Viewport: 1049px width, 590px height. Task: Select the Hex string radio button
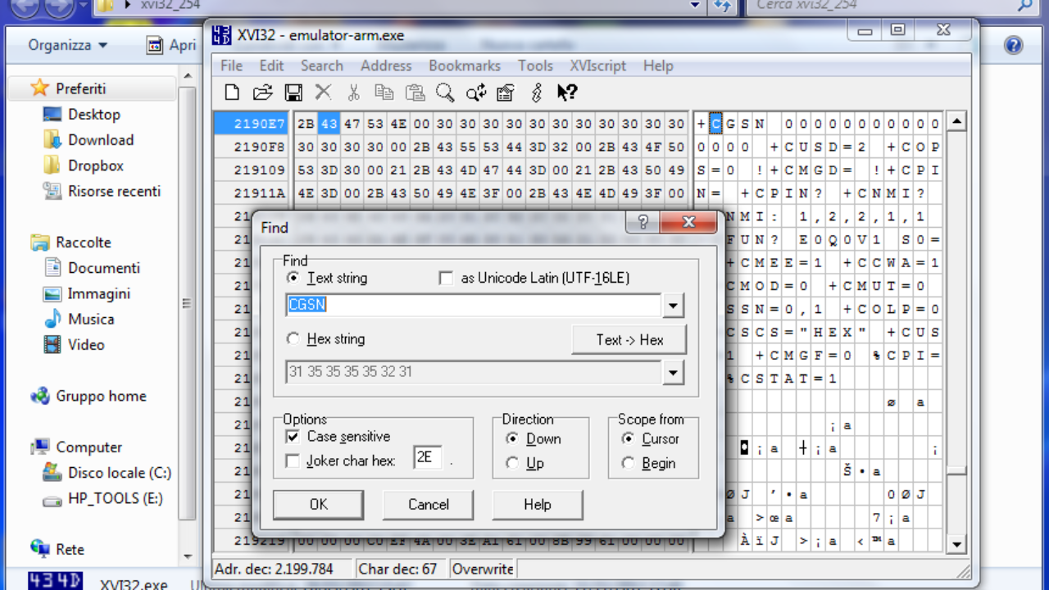[x=293, y=339]
